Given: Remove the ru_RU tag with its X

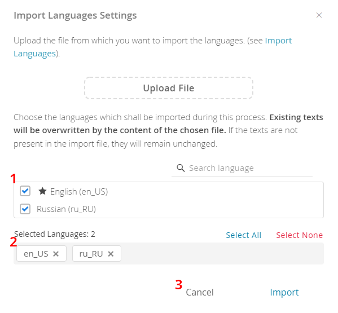Looking at the screenshot, I should pyautogui.click(x=111, y=254).
